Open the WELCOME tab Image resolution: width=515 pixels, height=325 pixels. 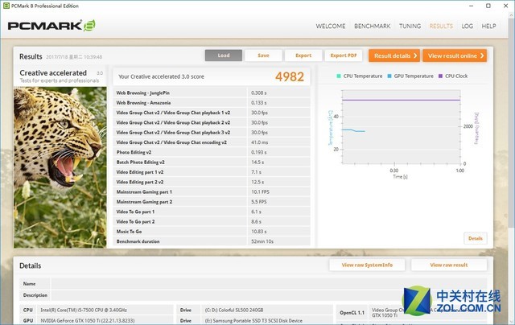coord(331,26)
